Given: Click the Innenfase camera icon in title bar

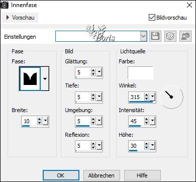Looking at the screenshot, I should pyautogui.click(x=5, y=6).
